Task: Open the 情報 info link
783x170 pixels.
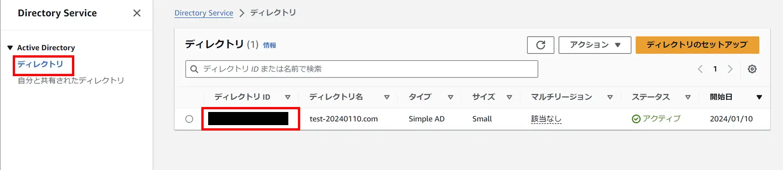Action: 269,45
